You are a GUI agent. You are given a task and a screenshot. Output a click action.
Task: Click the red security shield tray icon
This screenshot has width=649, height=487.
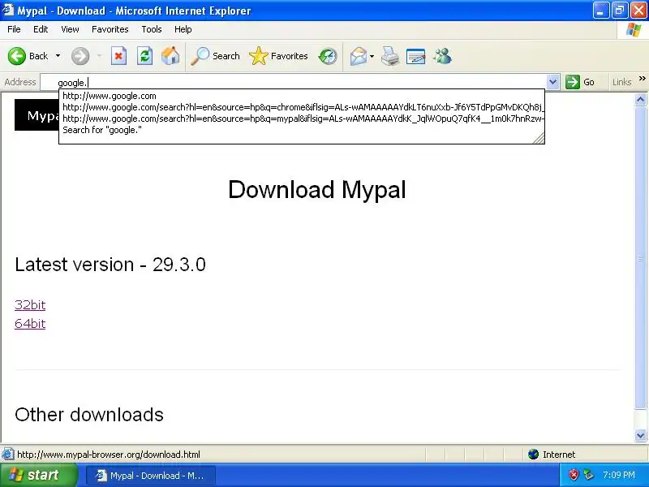pyautogui.click(x=574, y=475)
